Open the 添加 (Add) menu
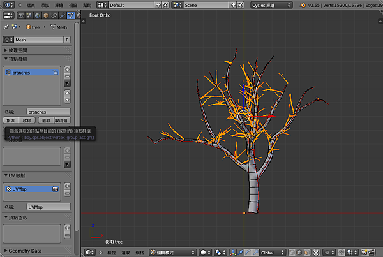Screen dimensions: 383x257 click(45, 5)
